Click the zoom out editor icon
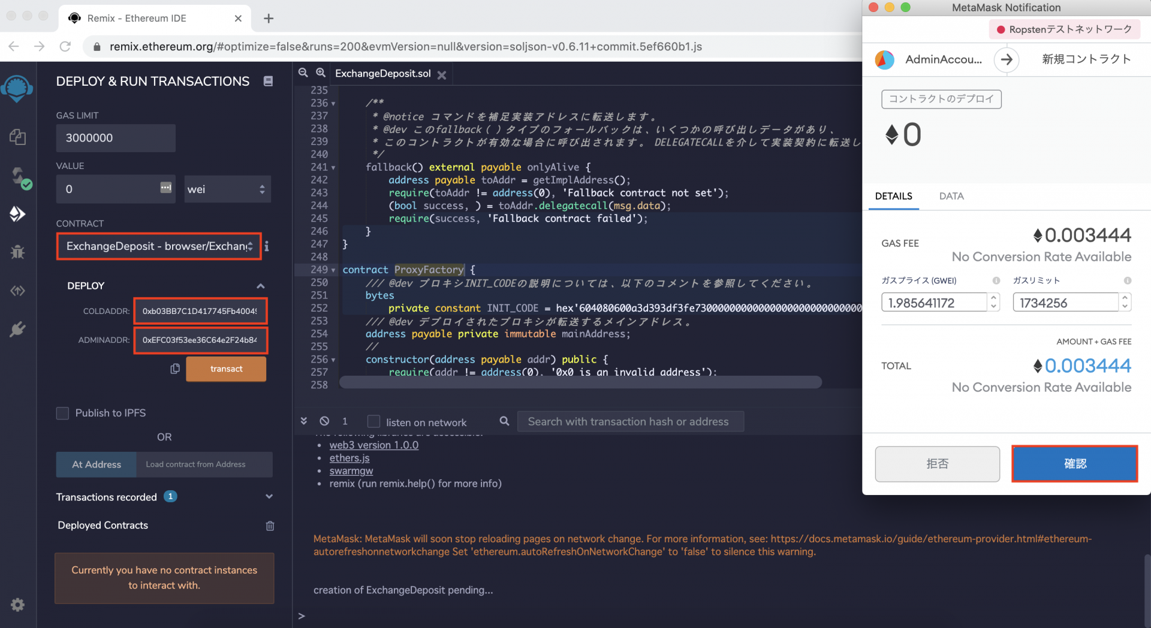The height and width of the screenshot is (628, 1151). pyautogui.click(x=303, y=73)
